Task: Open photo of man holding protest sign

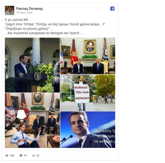Action: click(88, 93)
